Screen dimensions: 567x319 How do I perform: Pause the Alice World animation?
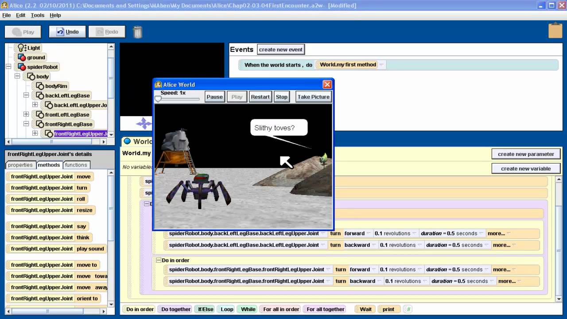click(214, 97)
